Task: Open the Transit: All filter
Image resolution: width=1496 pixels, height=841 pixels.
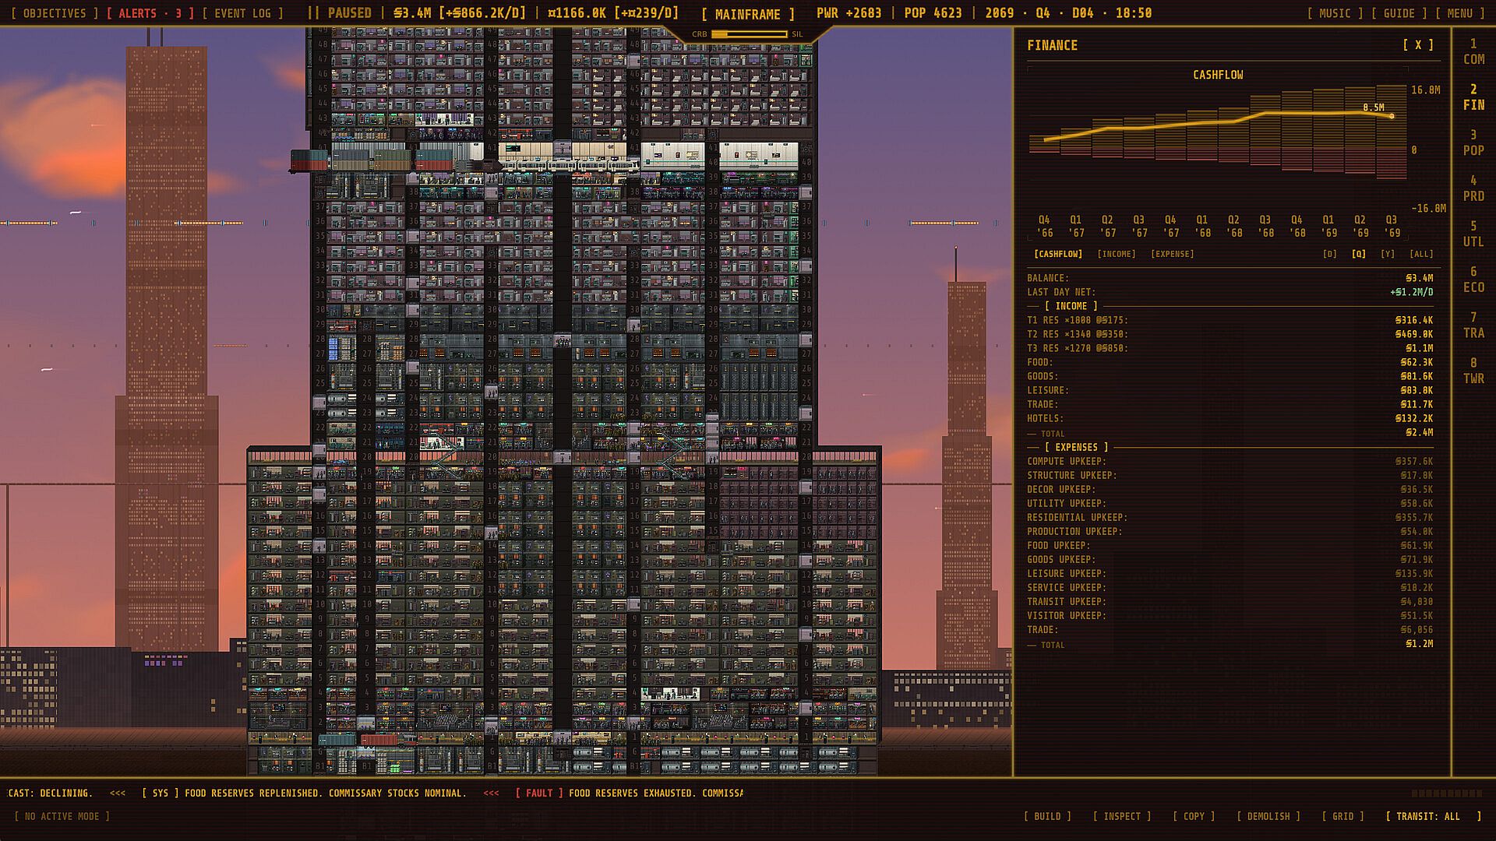Action: point(1434,816)
